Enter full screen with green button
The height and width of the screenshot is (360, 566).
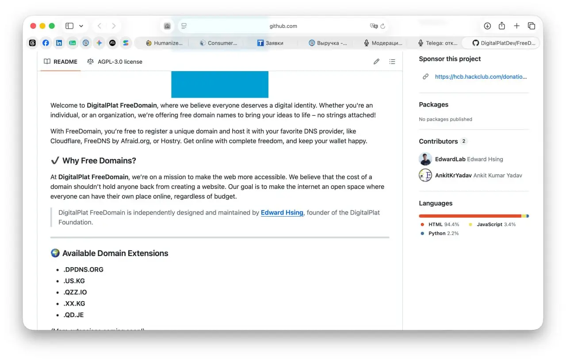coord(52,26)
